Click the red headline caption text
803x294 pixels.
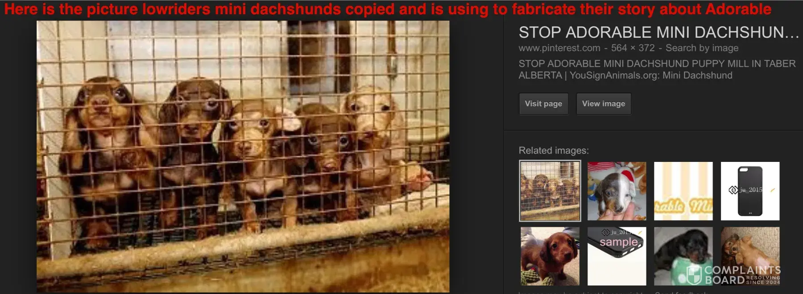pyautogui.click(x=388, y=9)
